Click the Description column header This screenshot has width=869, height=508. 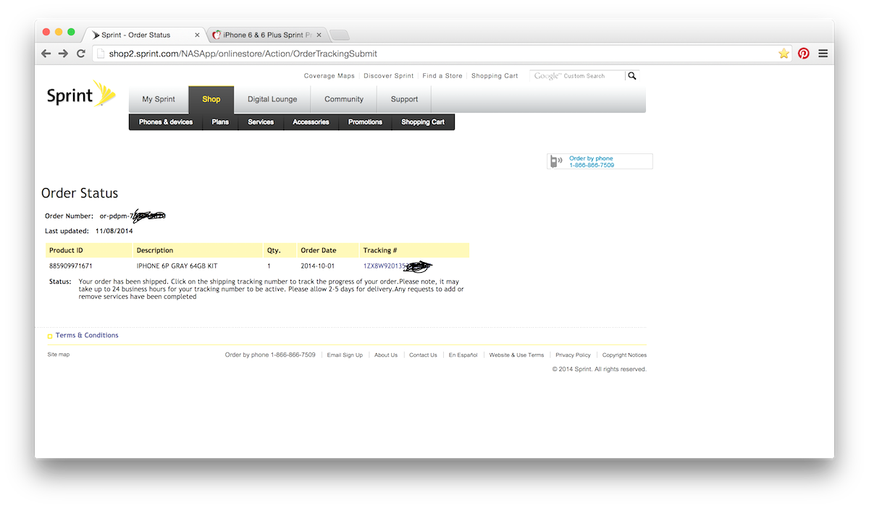155,250
